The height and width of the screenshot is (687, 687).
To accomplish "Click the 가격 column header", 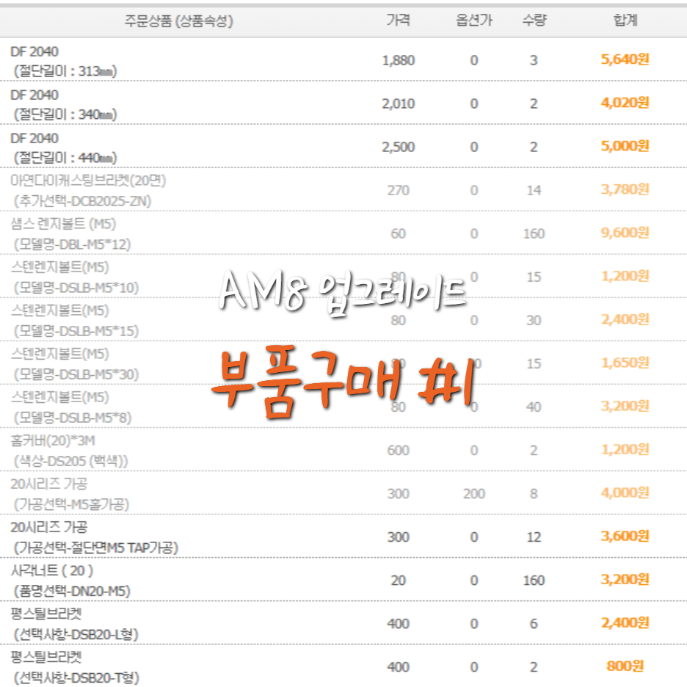I will [398, 20].
